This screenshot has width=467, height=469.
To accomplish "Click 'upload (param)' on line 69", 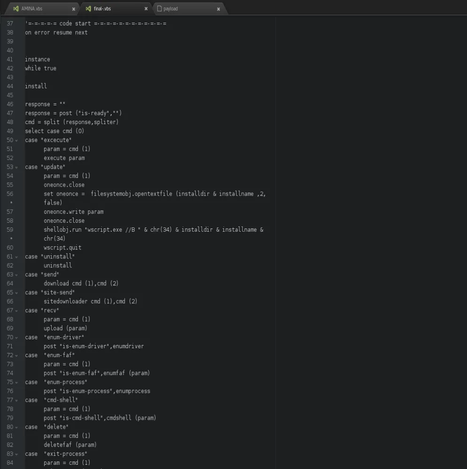I will pos(65,328).
